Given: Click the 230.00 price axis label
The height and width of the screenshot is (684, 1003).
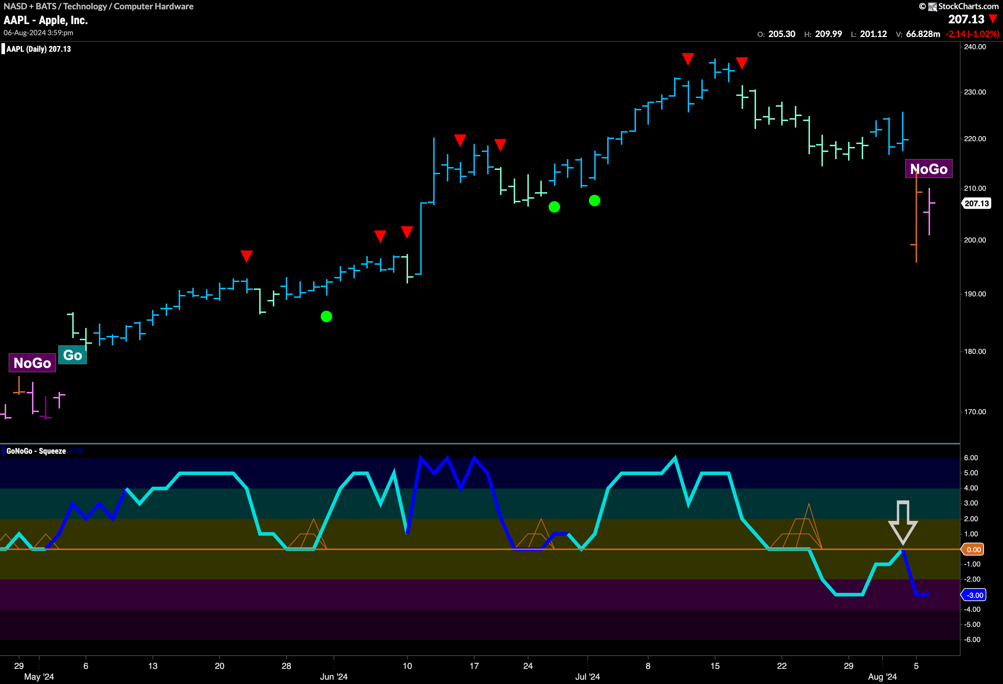Looking at the screenshot, I should (975, 92).
